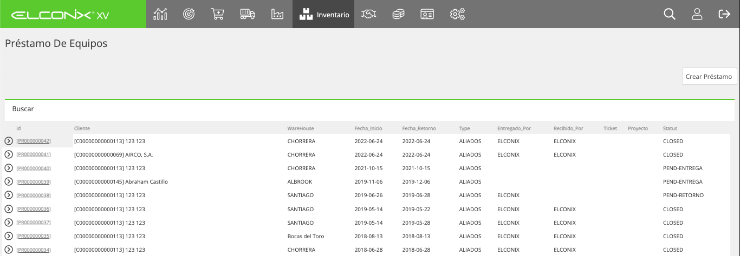740x256 pixels.
Task: Open the shopping cart purchases icon
Action: click(217, 14)
